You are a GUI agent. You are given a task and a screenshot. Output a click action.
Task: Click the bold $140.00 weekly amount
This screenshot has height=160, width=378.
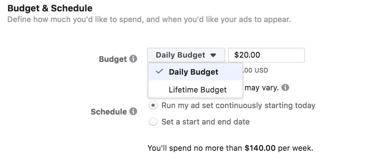[260, 148]
